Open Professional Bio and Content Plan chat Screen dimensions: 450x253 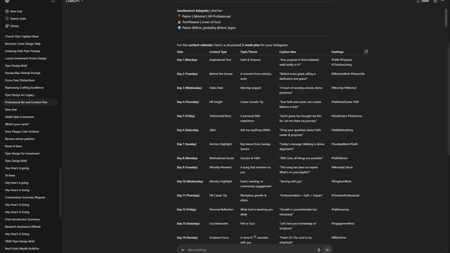[x=26, y=103]
